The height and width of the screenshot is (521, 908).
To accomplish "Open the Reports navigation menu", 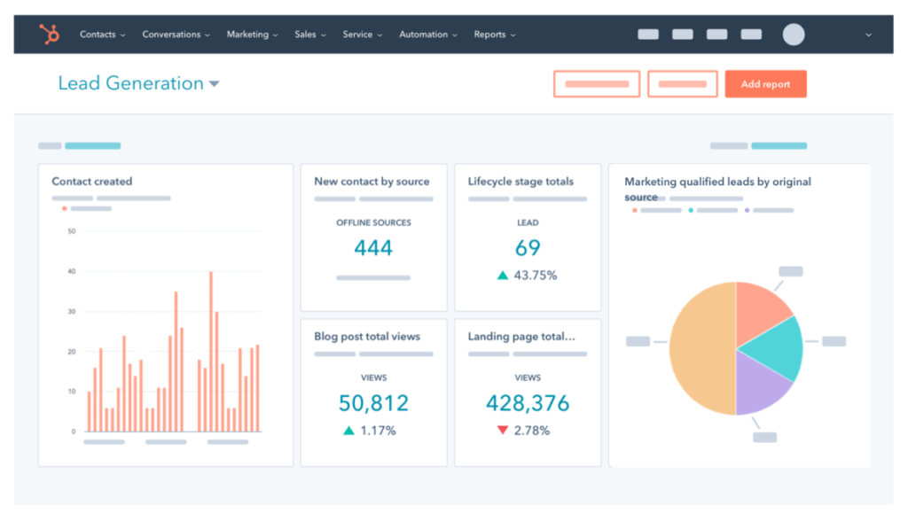I will coord(494,35).
